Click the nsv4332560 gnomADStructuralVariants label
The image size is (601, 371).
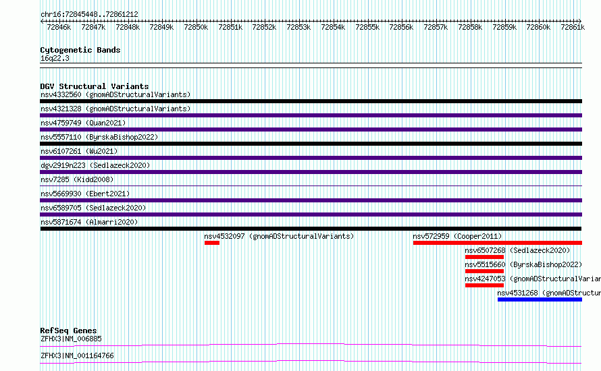115,94
